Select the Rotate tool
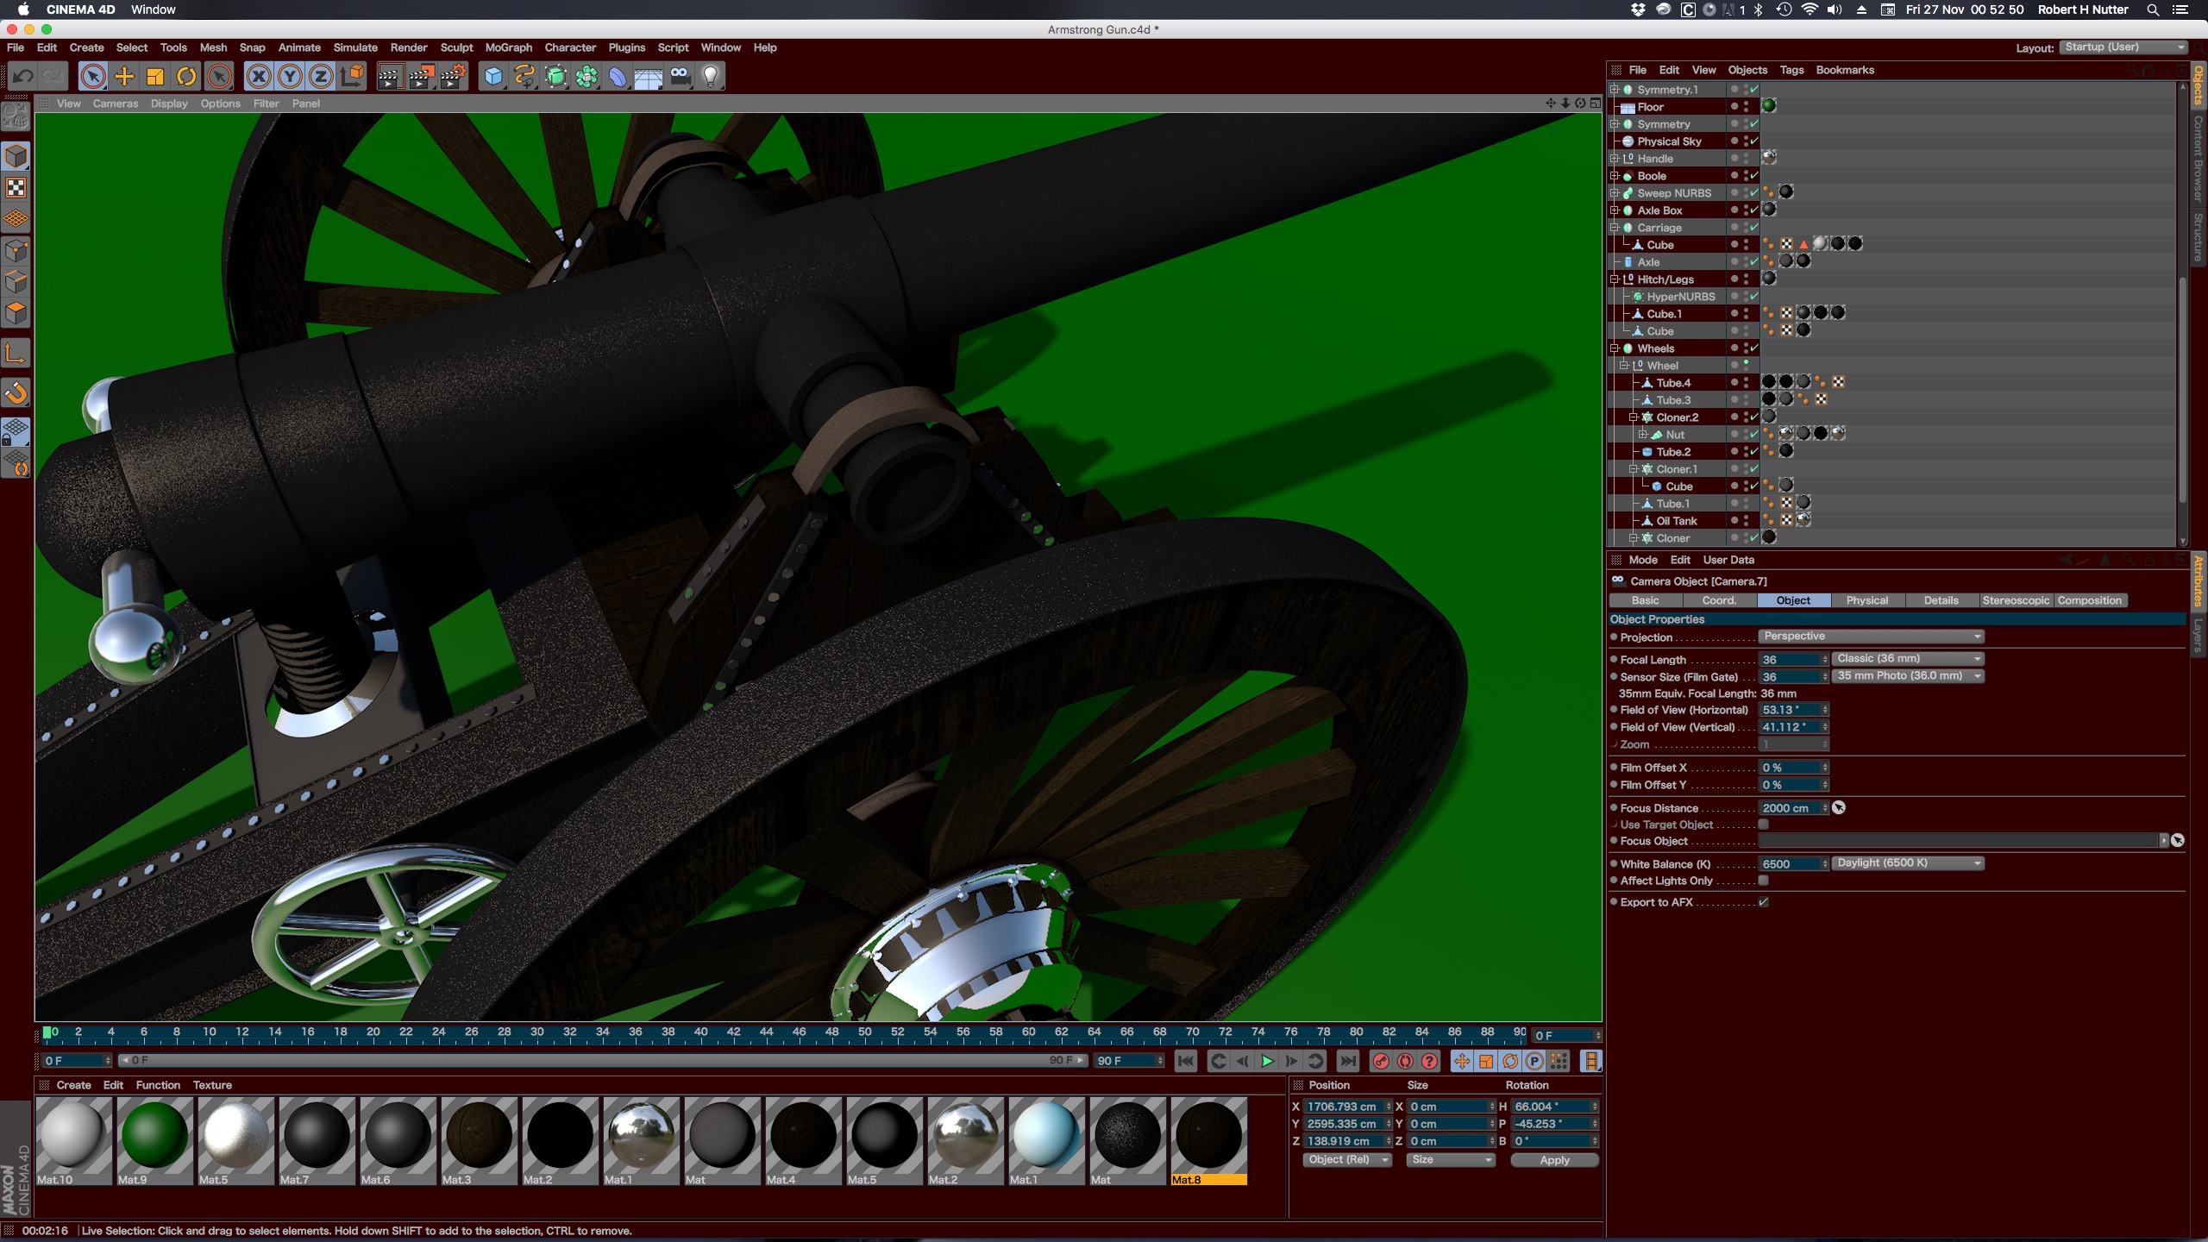This screenshot has width=2208, height=1242. 186,77
